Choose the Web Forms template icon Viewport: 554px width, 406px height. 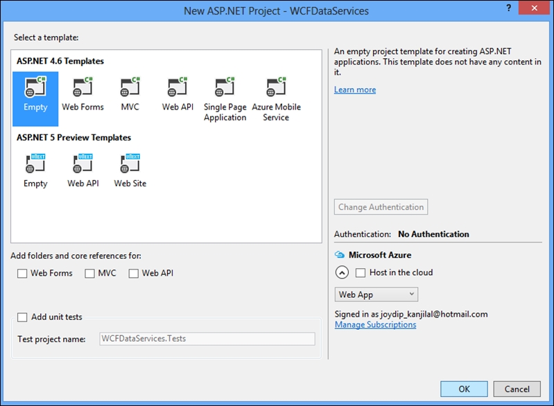[83, 87]
